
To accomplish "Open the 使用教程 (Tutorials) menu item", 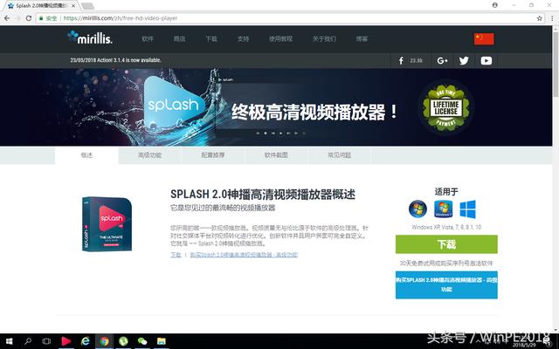I will point(280,38).
